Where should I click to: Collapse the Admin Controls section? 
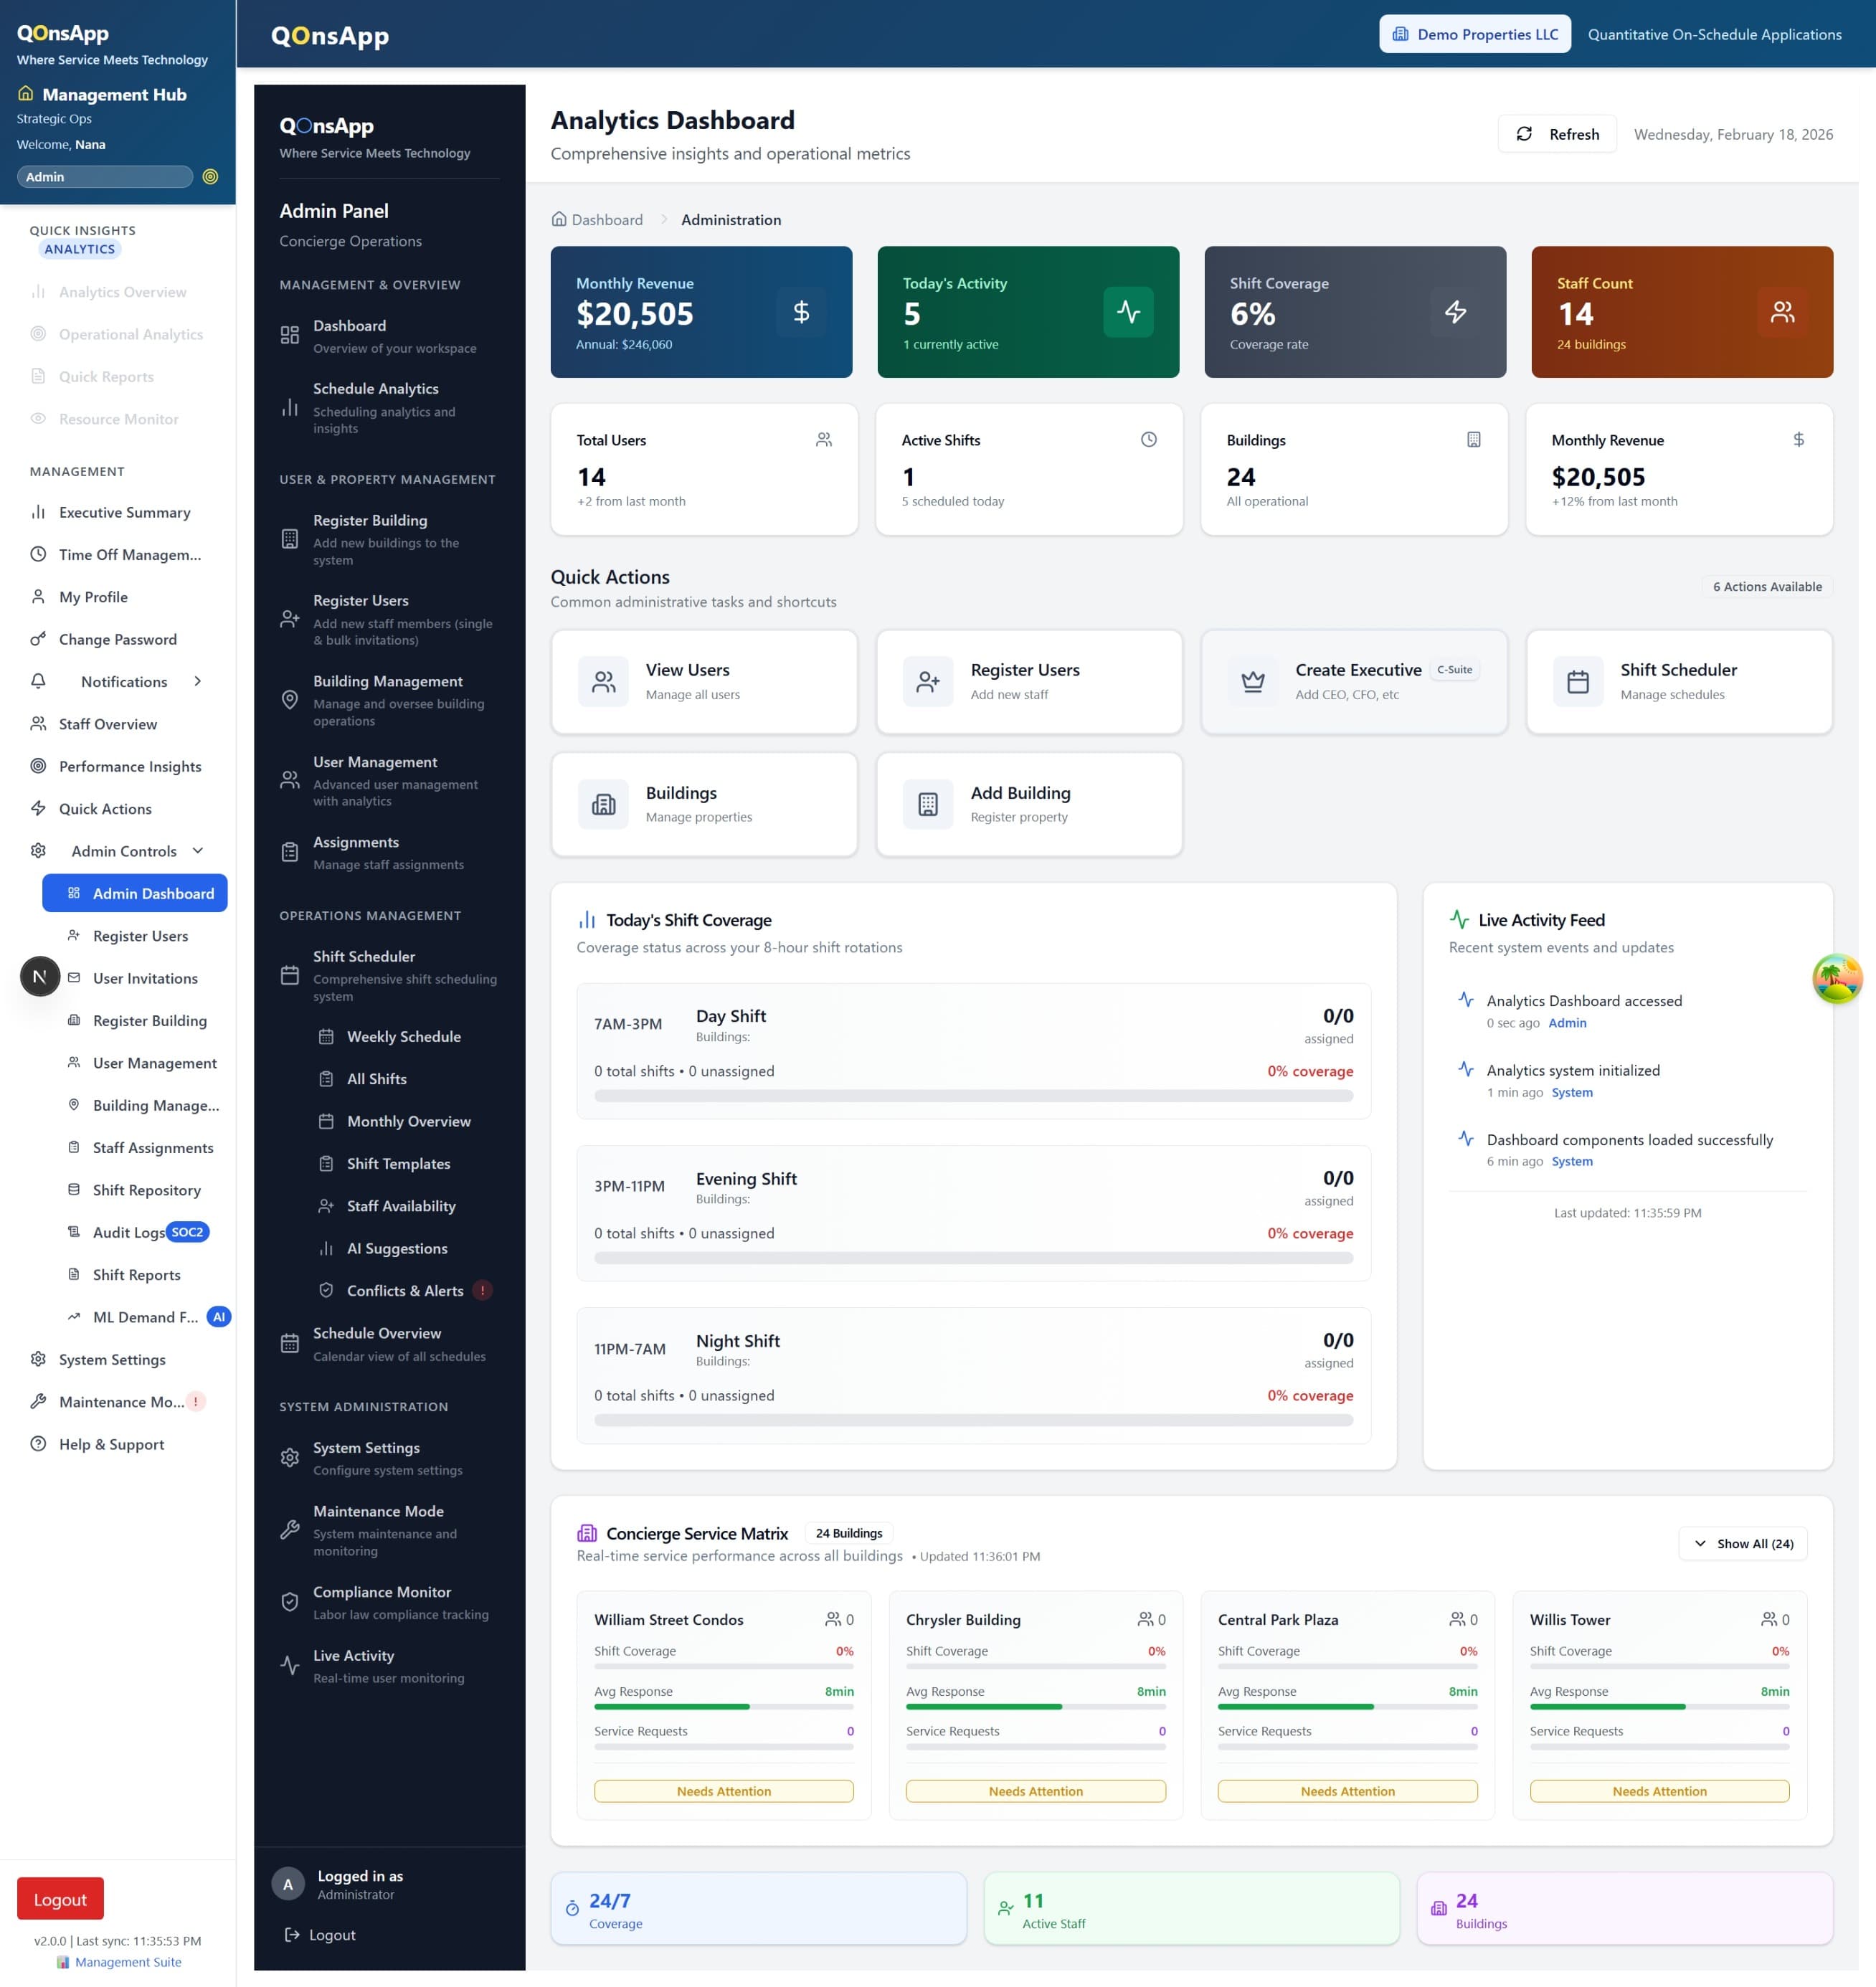point(197,850)
